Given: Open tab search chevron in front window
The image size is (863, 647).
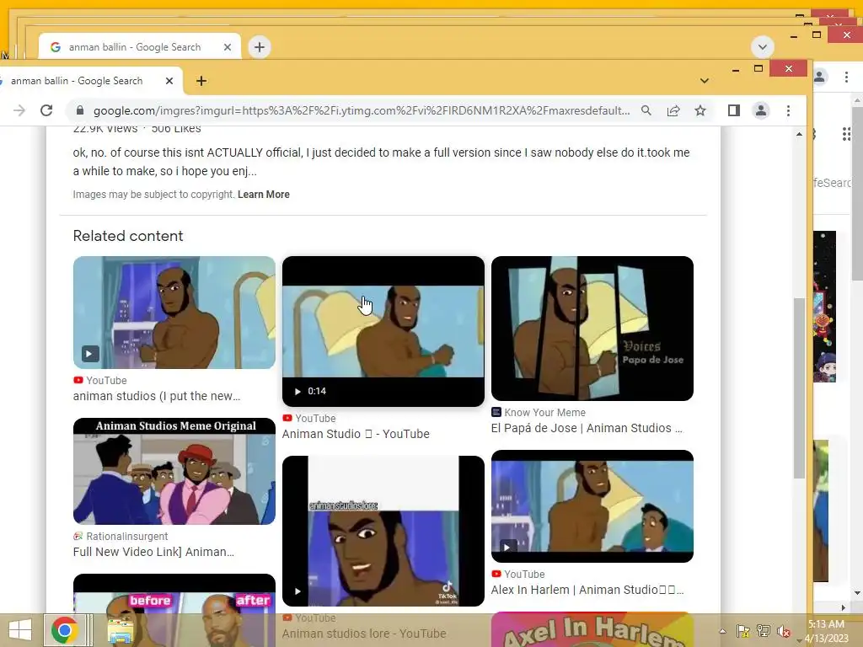Looking at the screenshot, I should click(x=704, y=81).
